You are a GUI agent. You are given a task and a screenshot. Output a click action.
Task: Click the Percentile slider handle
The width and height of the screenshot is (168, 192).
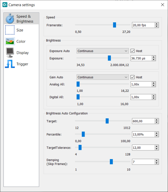pos(83,134)
